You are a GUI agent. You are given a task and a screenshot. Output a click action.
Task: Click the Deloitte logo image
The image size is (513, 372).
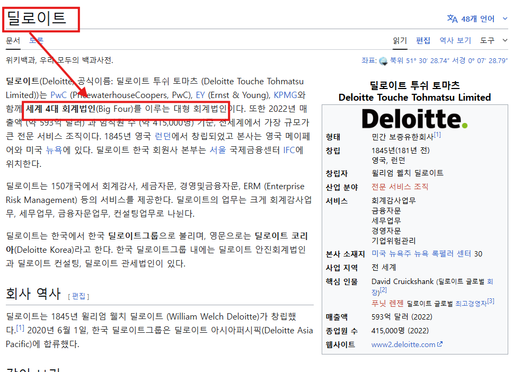pyautogui.click(x=414, y=119)
